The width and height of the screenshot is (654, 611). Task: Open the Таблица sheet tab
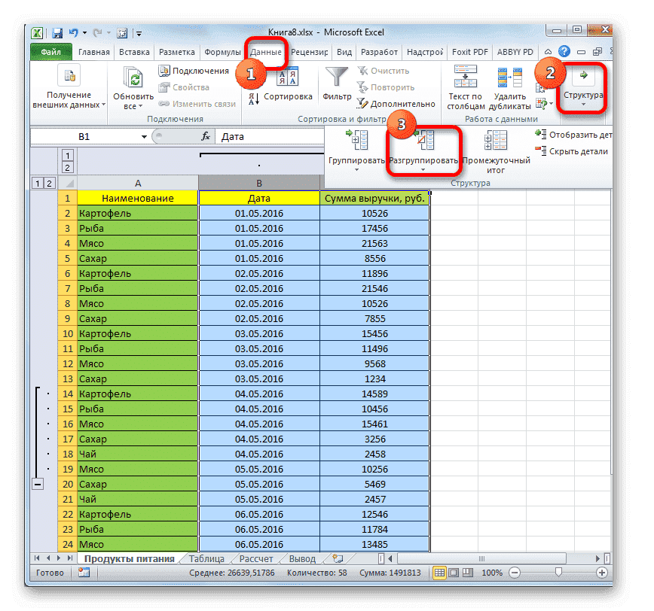coord(208,558)
